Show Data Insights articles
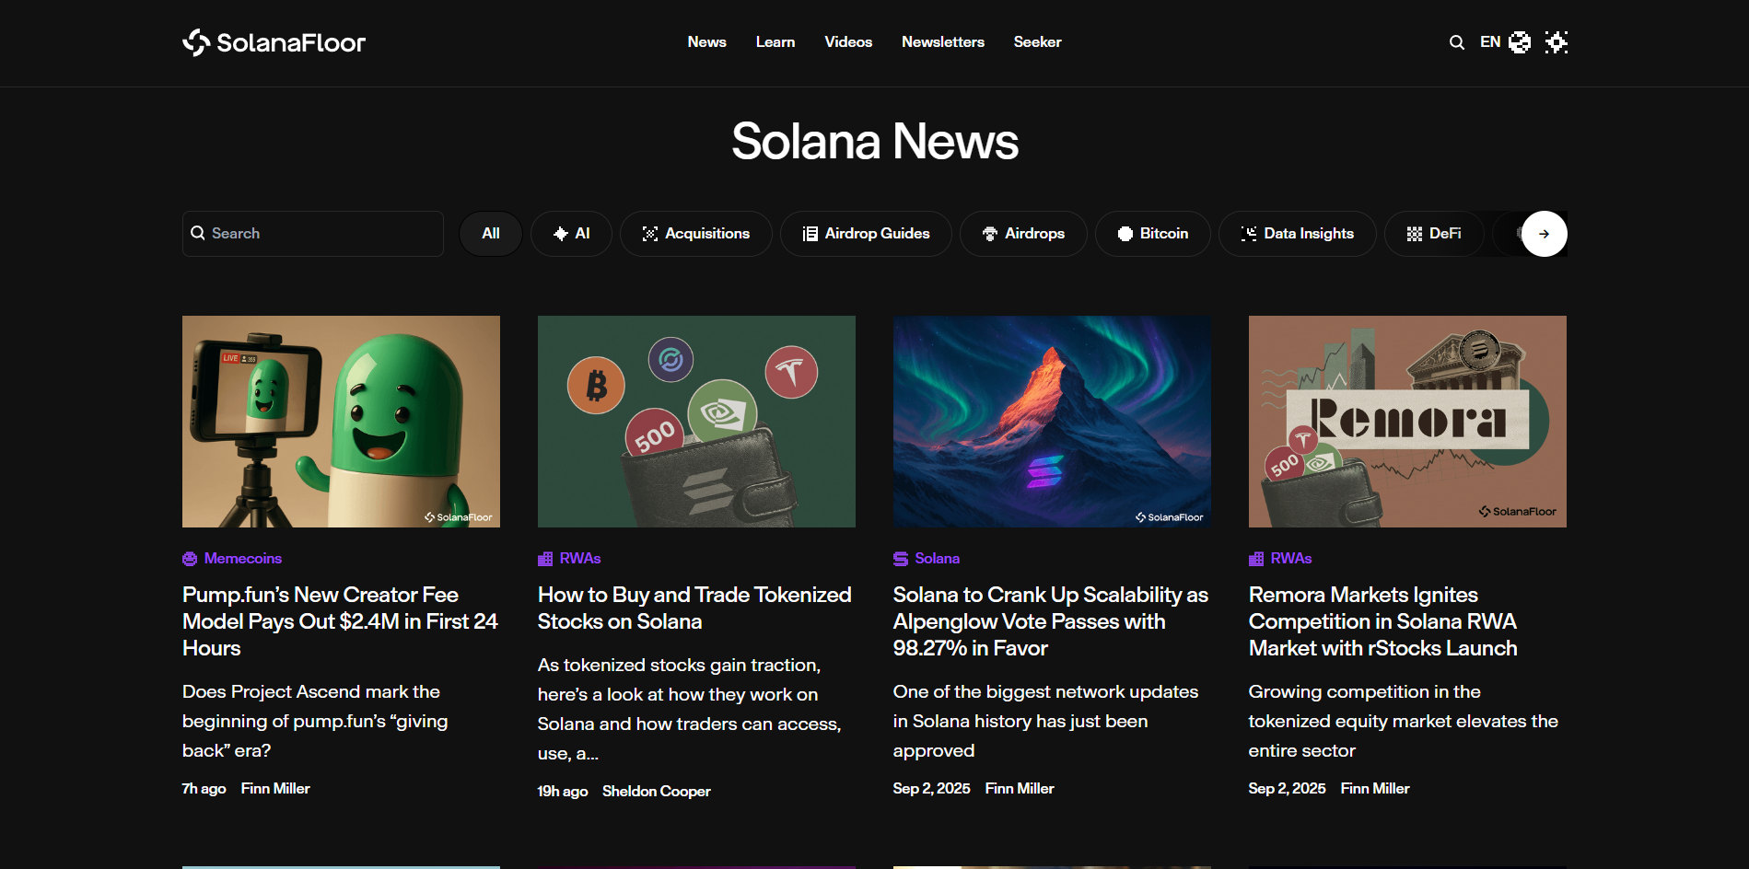 click(1297, 234)
